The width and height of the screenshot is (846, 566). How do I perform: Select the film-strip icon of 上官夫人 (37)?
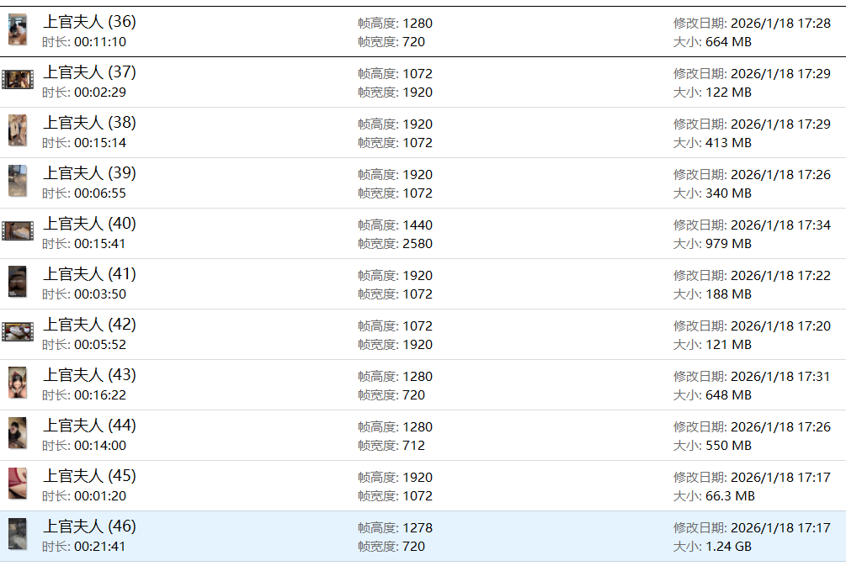tap(18, 80)
